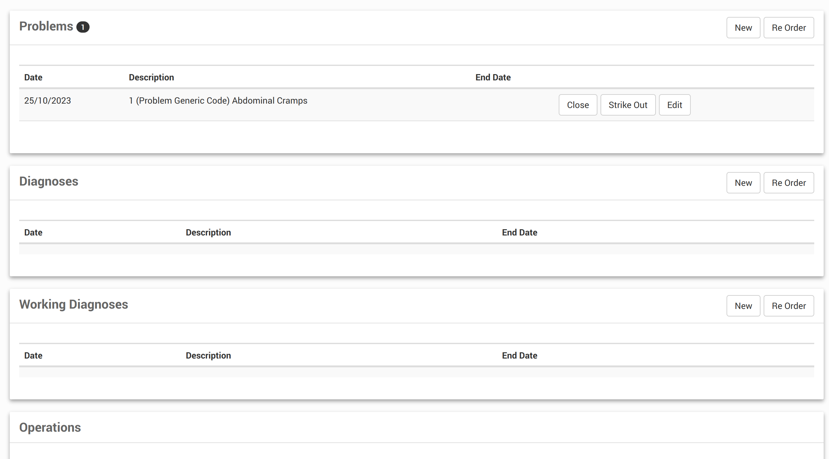This screenshot has width=829, height=459.
Task: Click New button in Problems section
Action: pos(743,28)
